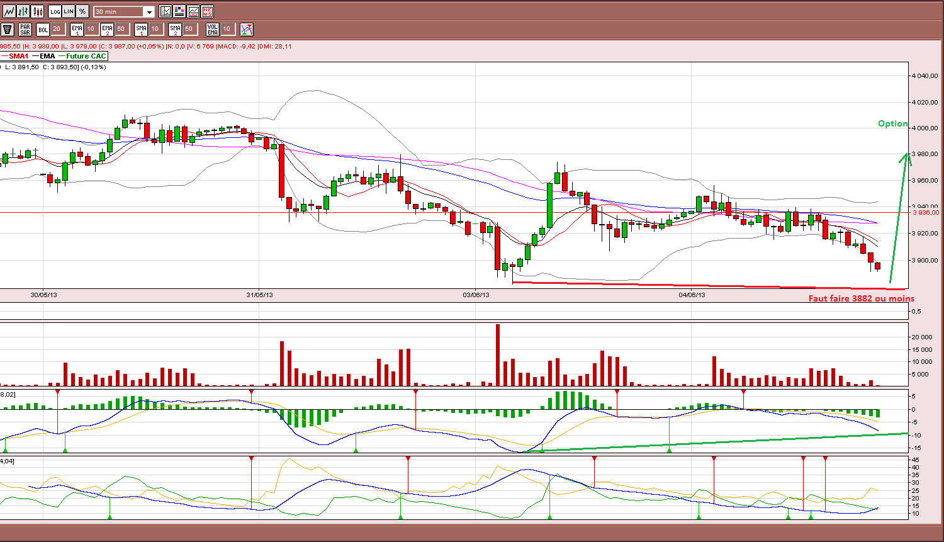The height and width of the screenshot is (542, 944).
Task: Enable the LIN price scale
Action: pos(69,11)
